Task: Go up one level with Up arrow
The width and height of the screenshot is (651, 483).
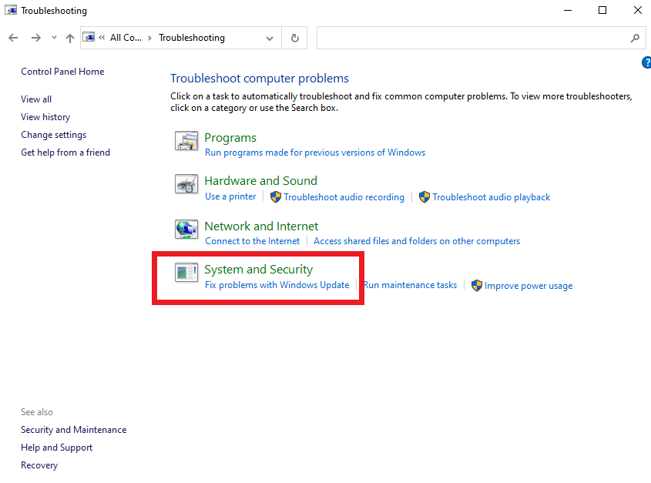Action: click(70, 39)
